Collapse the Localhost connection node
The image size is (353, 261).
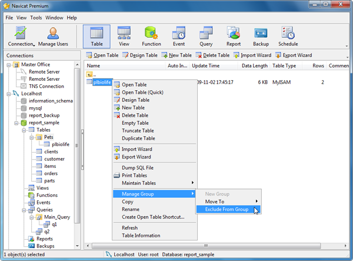point(9,94)
